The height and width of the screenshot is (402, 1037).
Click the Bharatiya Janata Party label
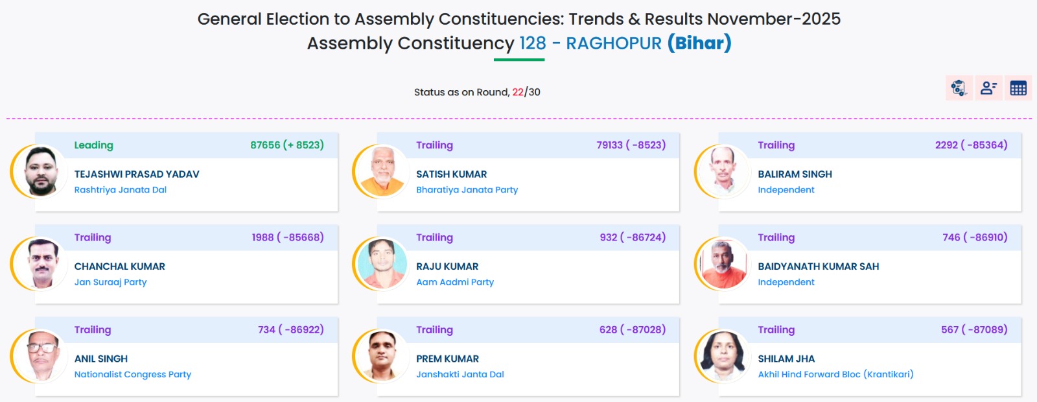[467, 190]
